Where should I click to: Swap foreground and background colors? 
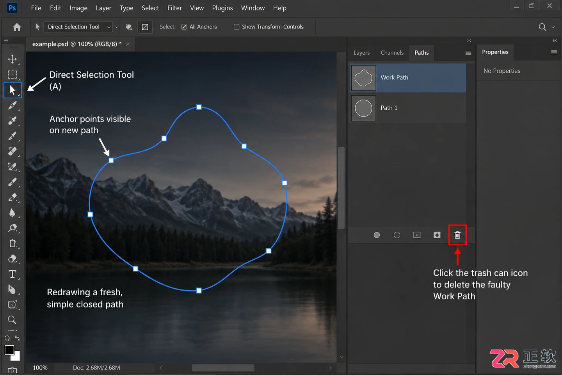point(17,338)
